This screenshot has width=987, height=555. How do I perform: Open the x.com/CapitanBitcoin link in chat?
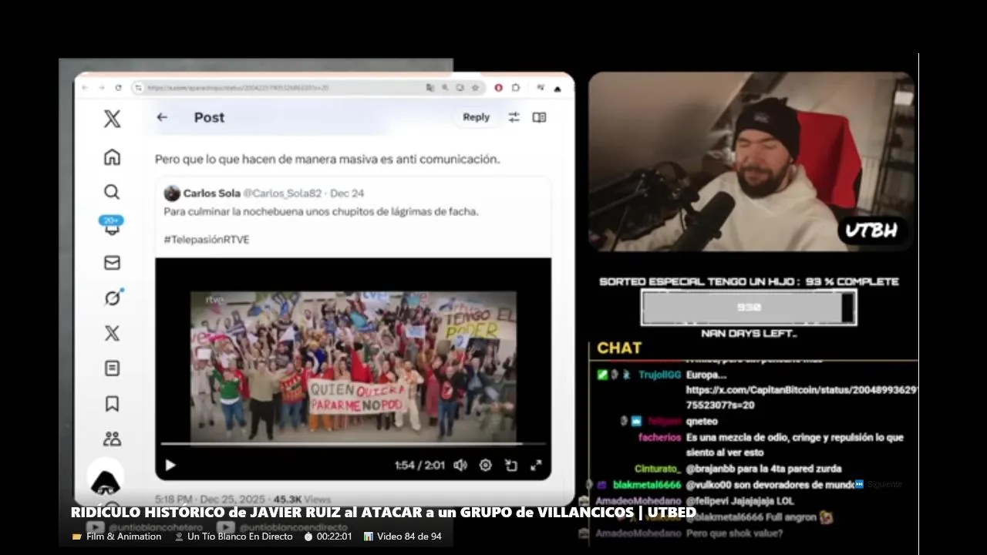(x=801, y=397)
